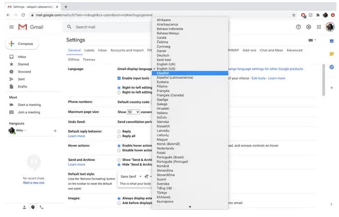339x217 pixels.
Task: Open the Keep side panel icon
Action: point(331,54)
